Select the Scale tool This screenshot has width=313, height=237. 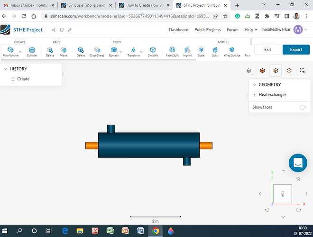point(201,52)
